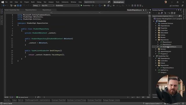Open Developer Command Prompt tab
Viewport: 186px width, 105px height.
(76, 100)
